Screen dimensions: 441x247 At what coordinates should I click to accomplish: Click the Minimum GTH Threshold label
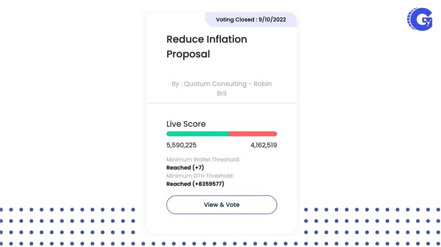click(x=200, y=176)
